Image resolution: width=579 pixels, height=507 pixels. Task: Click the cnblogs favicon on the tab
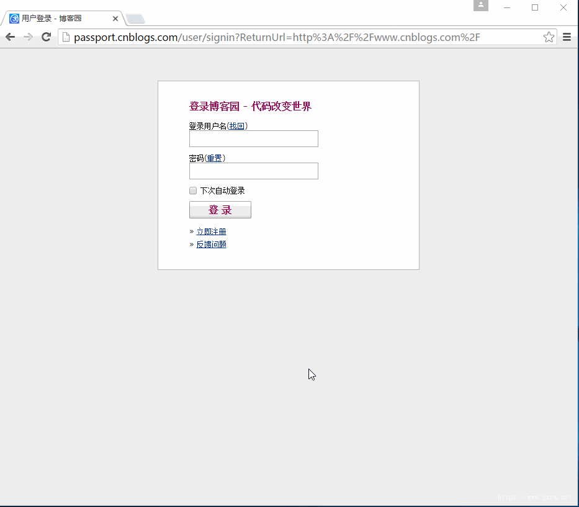click(14, 19)
